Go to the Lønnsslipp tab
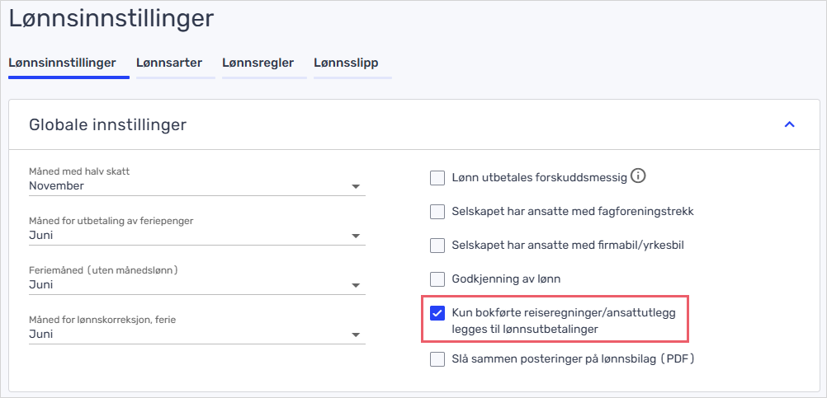Screen dimensions: 827x398 [x=346, y=63]
